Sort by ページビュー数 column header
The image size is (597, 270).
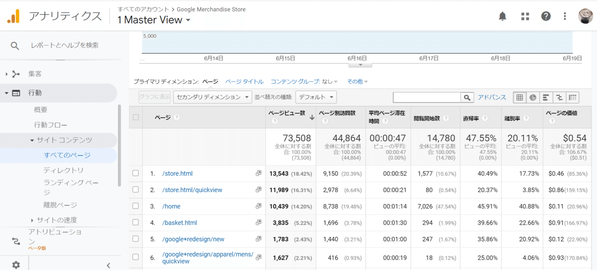[287, 113]
